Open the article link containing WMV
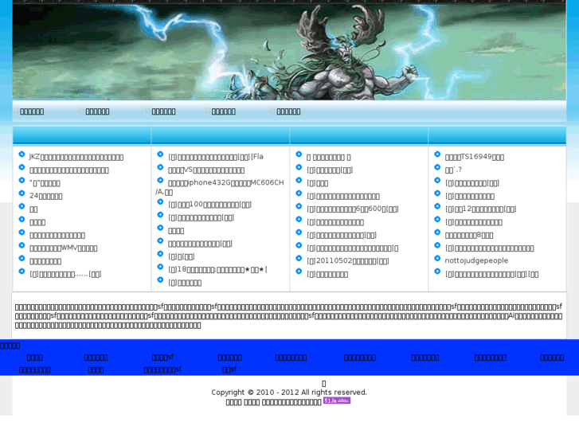The height and width of the screenshot is (434, 579). 64,248
